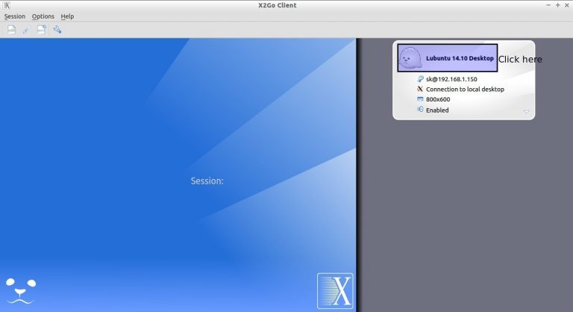
Task: Open the session card dropdown arrow
Action: 527,111
